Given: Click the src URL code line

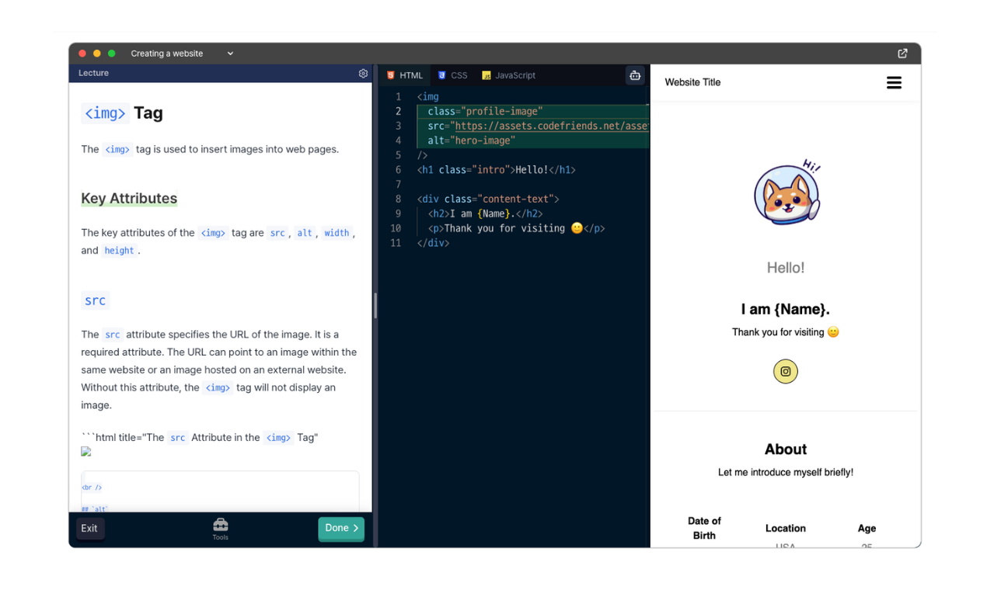Looking at the screenshot, I should (538, 126).
